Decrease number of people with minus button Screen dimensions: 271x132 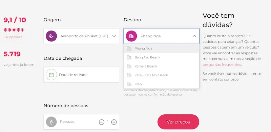[102, 122]
